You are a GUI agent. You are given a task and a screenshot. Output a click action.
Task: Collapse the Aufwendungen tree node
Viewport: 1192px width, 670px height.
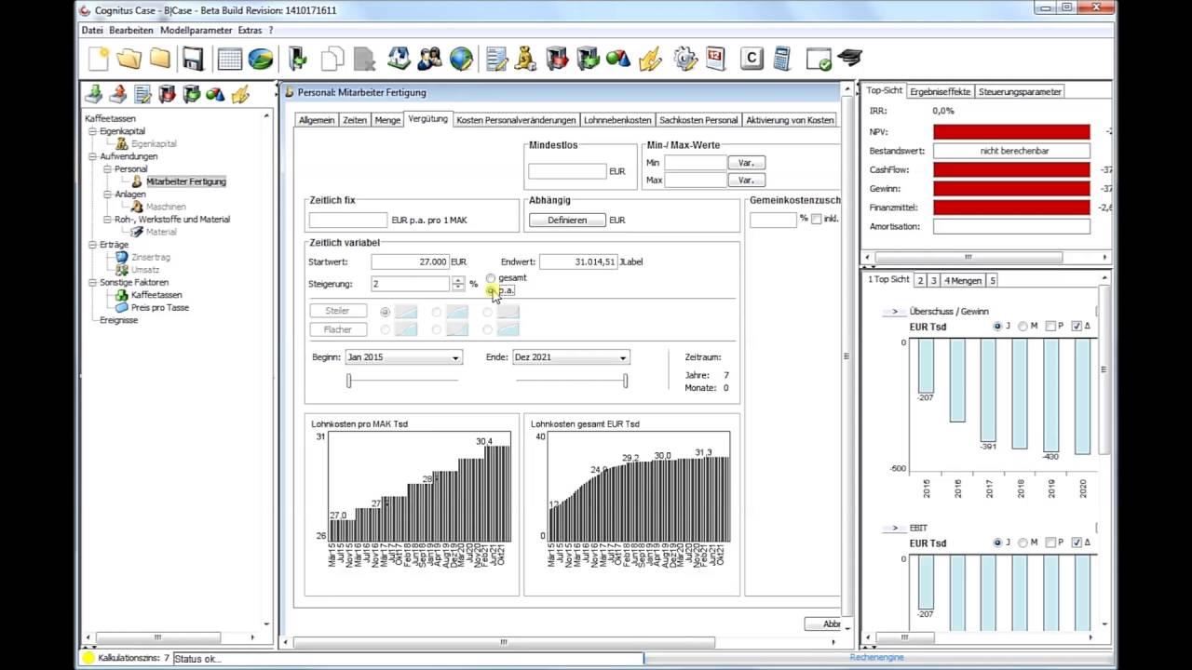click(93, 156)
